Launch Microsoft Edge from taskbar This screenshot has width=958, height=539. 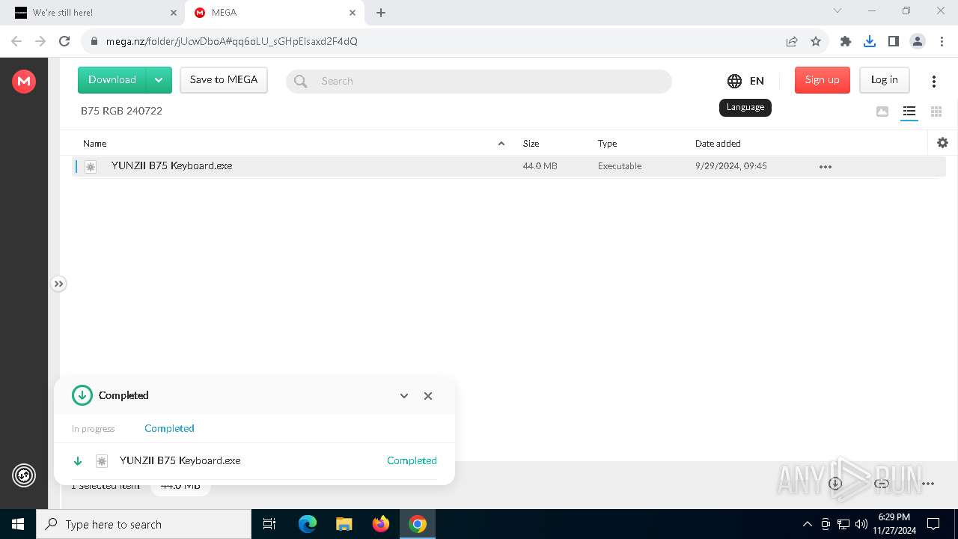click(x=308, y=524)
